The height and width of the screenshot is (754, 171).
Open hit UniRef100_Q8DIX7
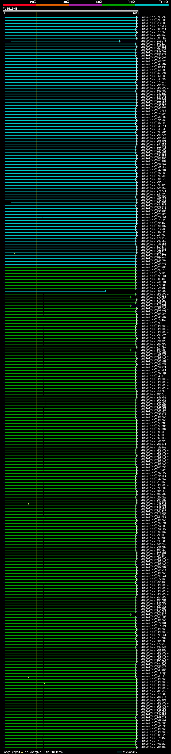coord(153,35)
